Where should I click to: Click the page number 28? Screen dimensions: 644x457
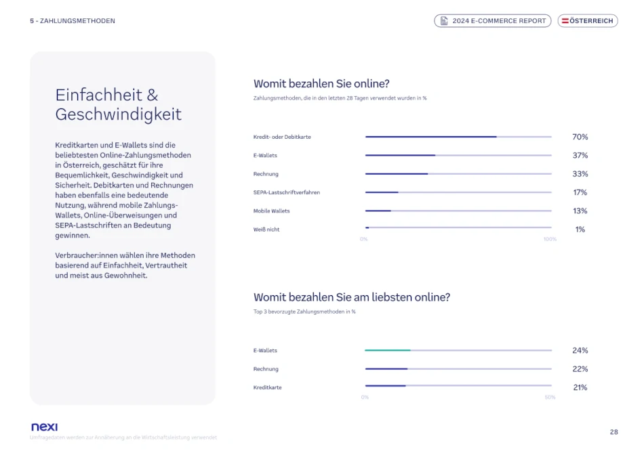tap(613, 432)
